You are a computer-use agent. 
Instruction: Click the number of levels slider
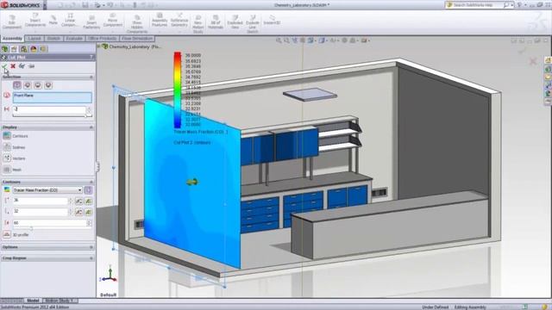coord(52,228)
